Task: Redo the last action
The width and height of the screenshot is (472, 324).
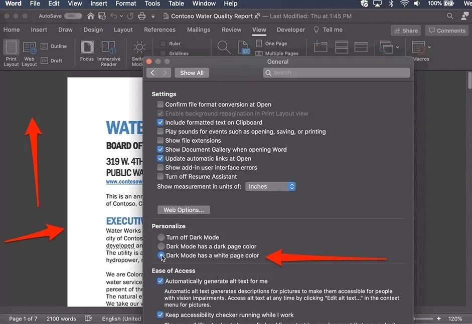Action: coord(130,16)
